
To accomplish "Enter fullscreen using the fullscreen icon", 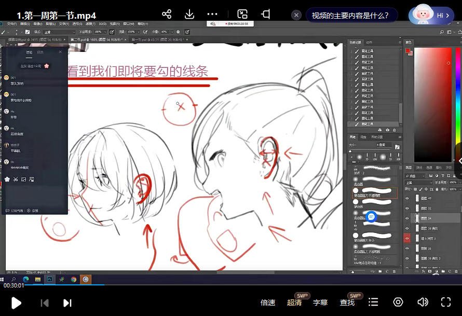I will coord(445,302).
